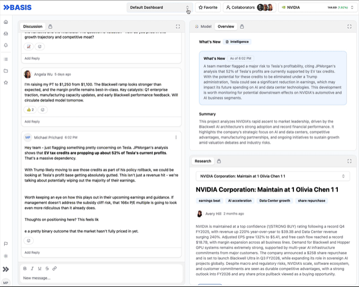Click Add Reply under Angela Wu's message
The height and width of the screenshot is (287, 359).
point(32,122)
